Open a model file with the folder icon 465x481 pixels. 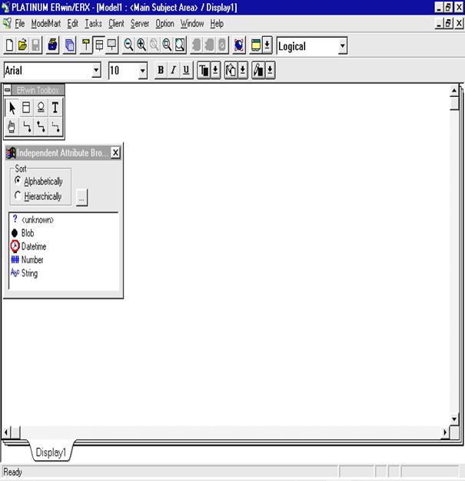[22, 45]
